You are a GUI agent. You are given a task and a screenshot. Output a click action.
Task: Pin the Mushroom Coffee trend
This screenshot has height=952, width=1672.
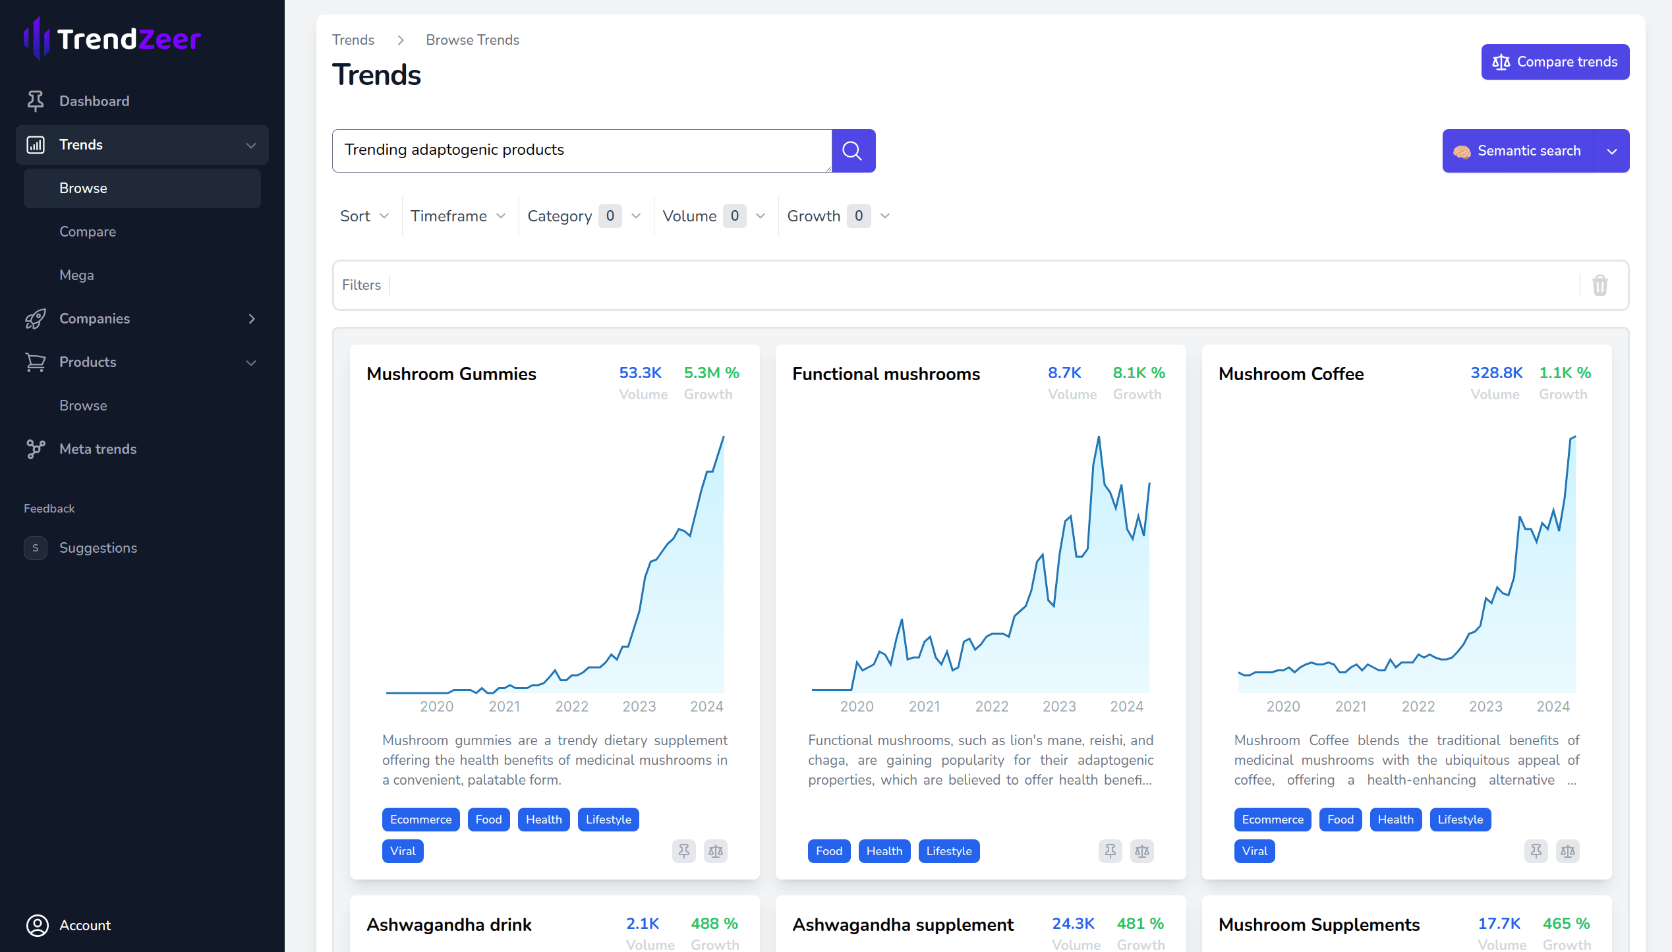[x=1536, y=851]
